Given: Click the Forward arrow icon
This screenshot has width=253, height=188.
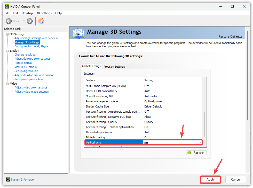Looking at the screenshot, I should [30, 21].
